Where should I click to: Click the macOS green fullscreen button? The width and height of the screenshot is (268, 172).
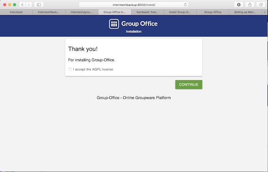click(15, 5)
